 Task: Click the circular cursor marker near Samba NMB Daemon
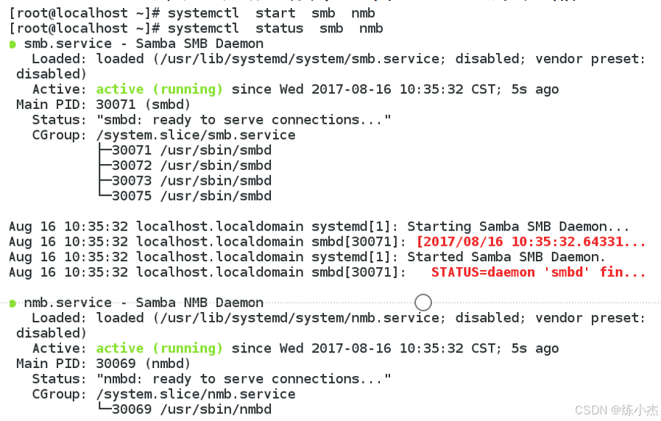(x=423, y=303)
